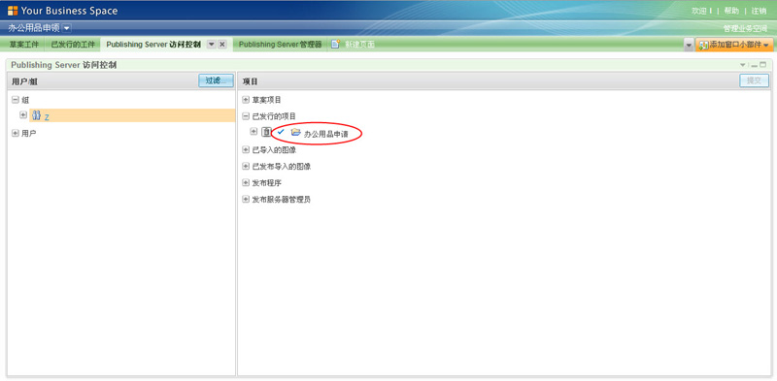
Task: Select the z group row
Action: click(132, 115)
